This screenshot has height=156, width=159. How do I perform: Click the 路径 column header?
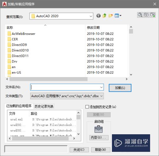coord(53,113)
